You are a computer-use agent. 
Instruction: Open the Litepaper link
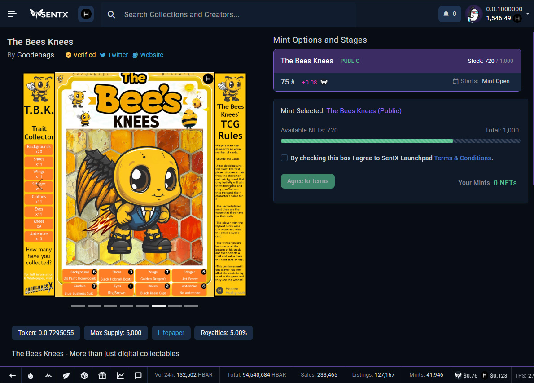pos(171,333)
